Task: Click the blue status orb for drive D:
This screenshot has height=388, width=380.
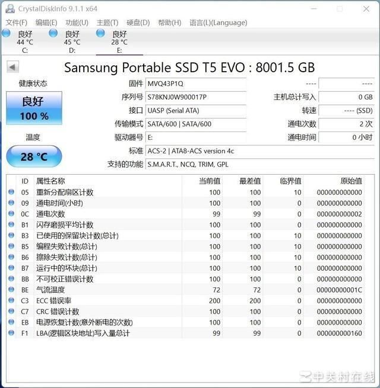Action: point(53,33)
